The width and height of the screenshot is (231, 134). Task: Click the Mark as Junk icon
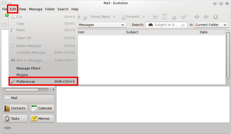(x=174, y=17)
